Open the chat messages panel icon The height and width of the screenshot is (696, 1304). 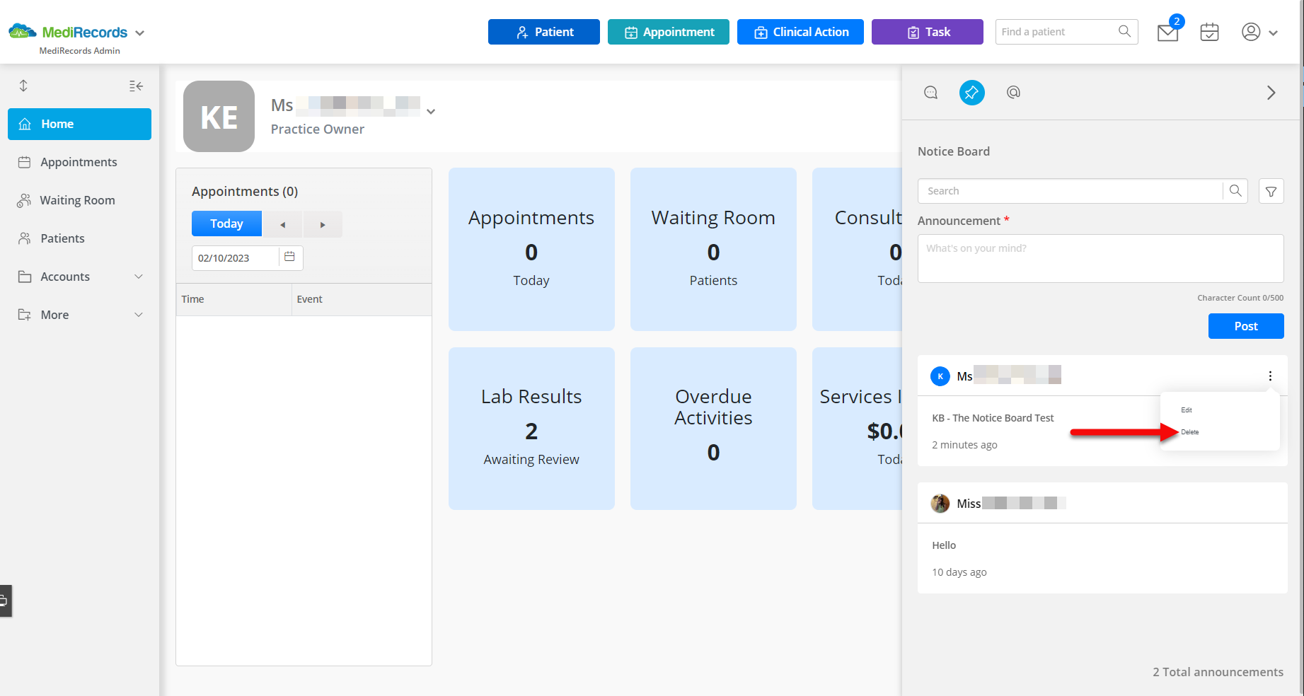[x=931, y=93]
